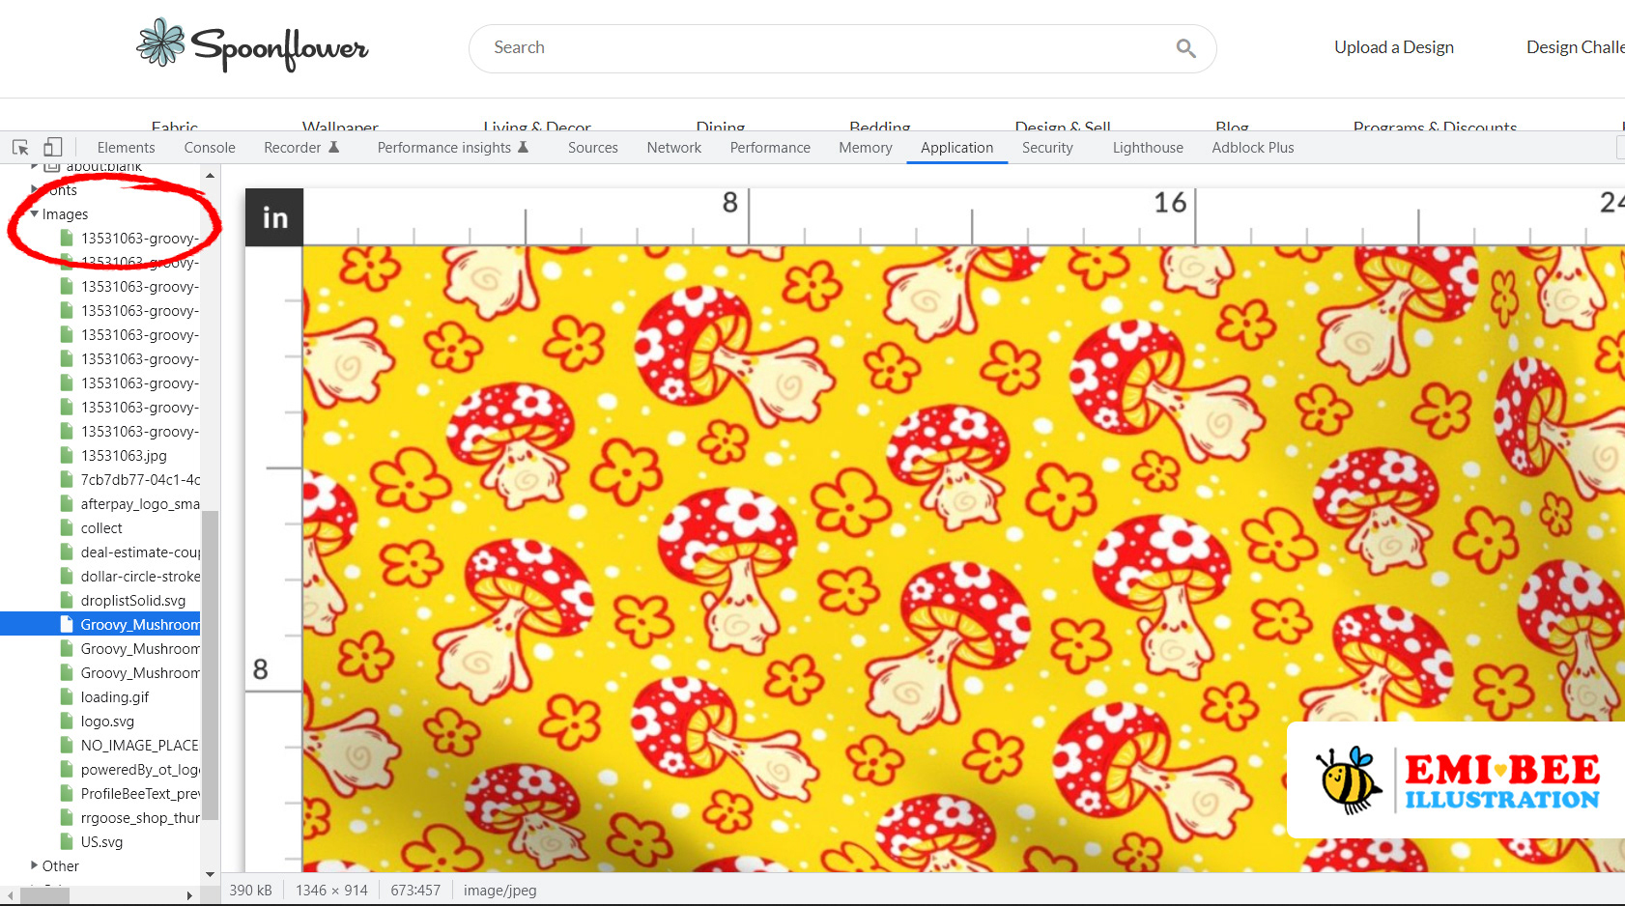The image size is (1625, 906).
Task: Open the Security tab
Action: click(1047, 148)
